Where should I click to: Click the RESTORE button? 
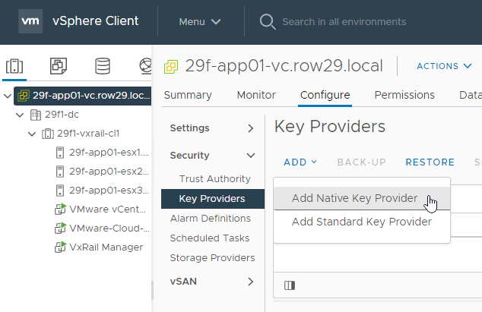pos(430,162)
